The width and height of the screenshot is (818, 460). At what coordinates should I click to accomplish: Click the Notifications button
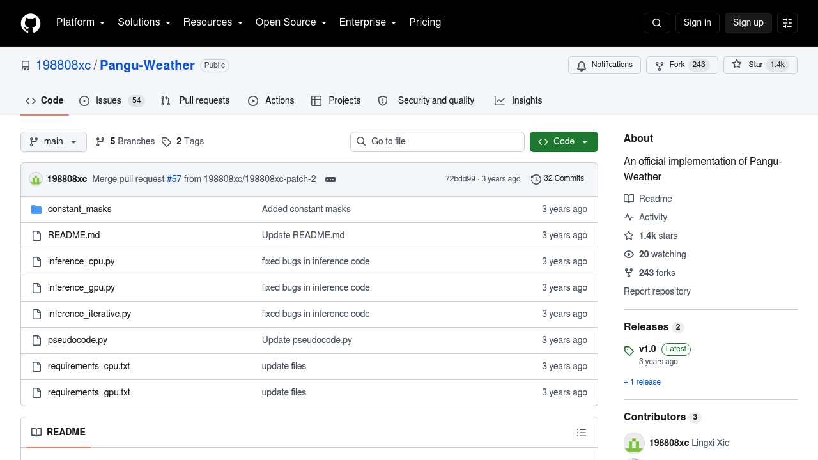605,65
